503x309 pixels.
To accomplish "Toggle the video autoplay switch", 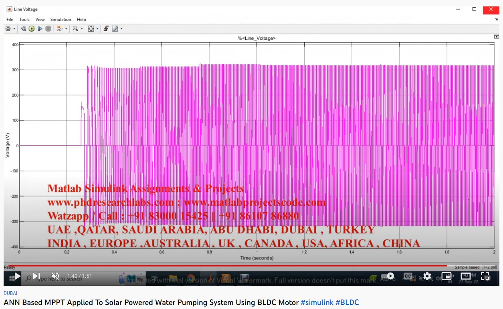I will [x=387, y=276].
